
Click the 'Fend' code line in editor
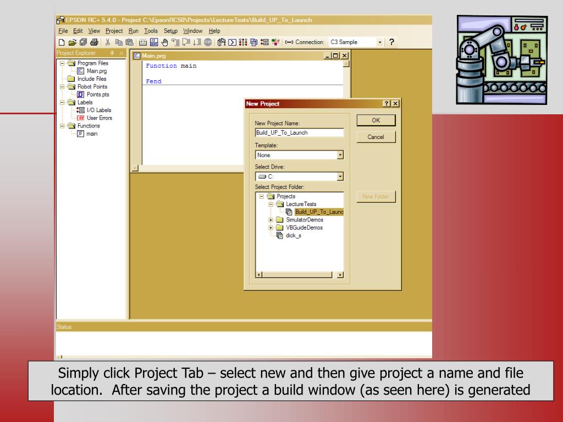pos(154,81)
